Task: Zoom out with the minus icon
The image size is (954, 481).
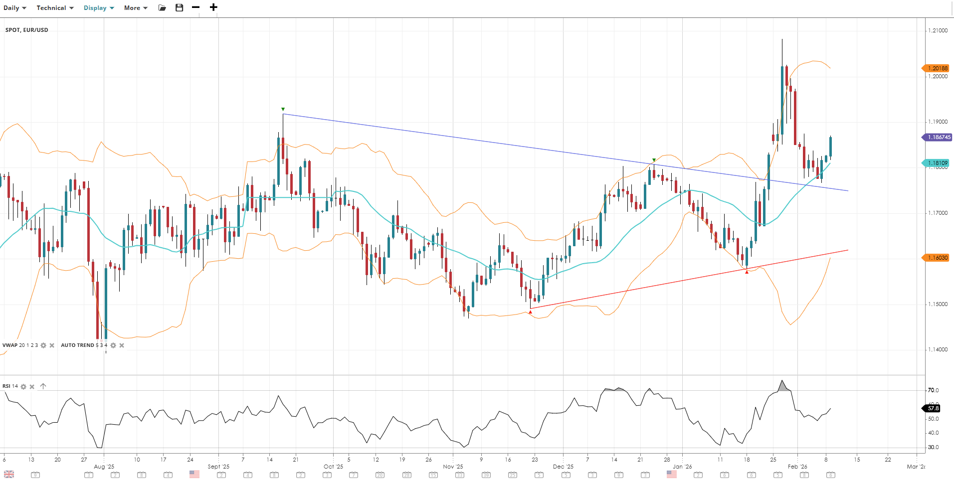Action: [195, 7]
